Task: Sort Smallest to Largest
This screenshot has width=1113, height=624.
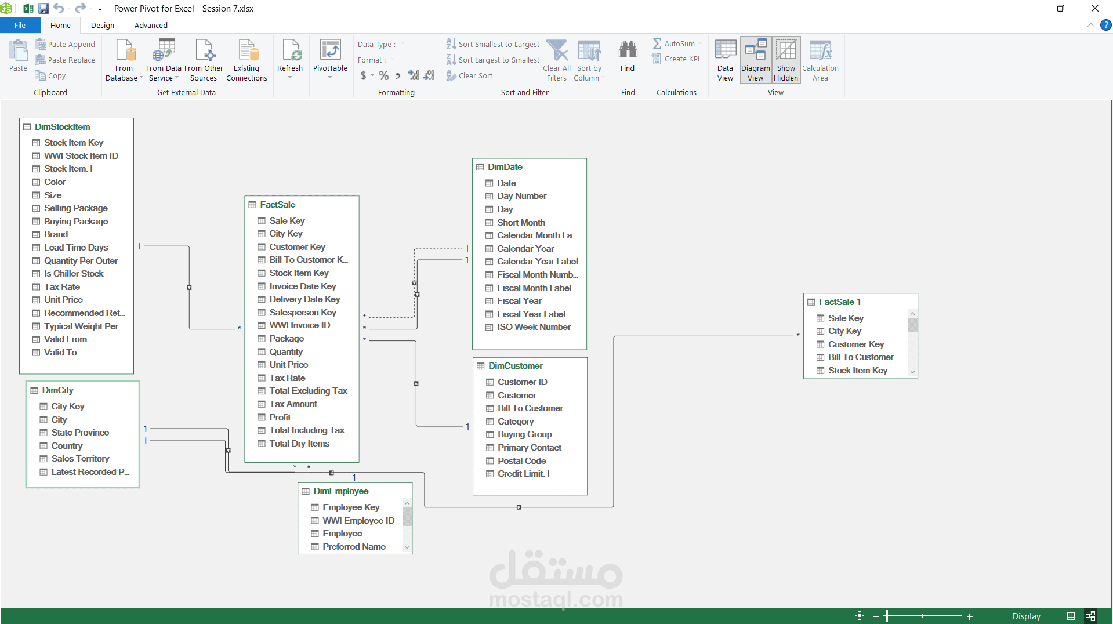Action: click(493, 44)
